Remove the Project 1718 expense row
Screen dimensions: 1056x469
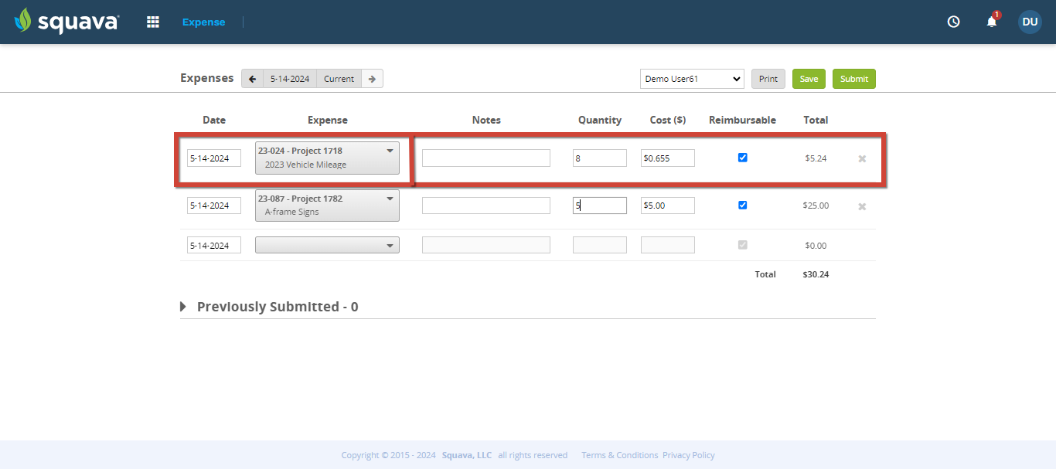(x=861, y=158)
